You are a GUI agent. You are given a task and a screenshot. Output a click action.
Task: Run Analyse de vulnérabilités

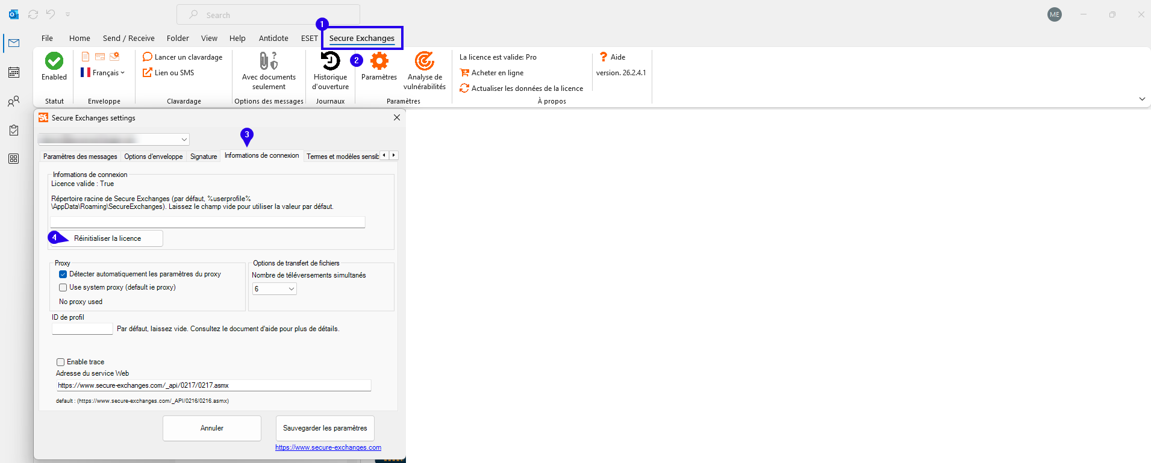coord(425,70)
